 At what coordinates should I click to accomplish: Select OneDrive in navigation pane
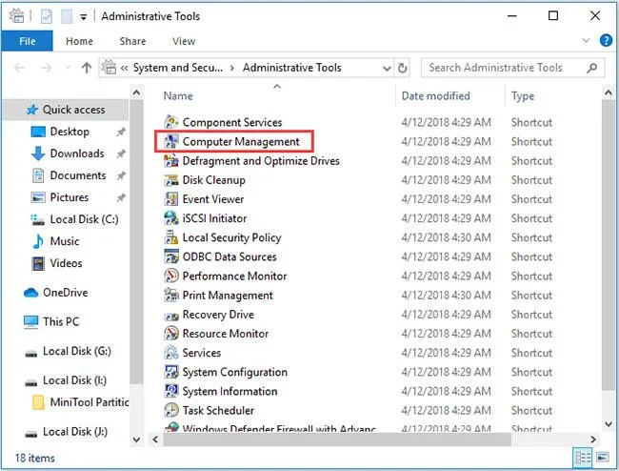(x=66, y=293)
